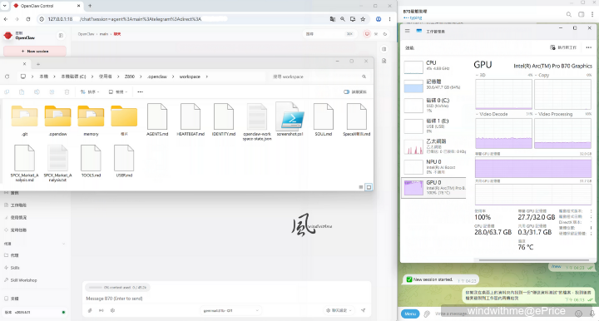Open Task Manager hamburger navigation
599x321 pixels.
[407, 31]
